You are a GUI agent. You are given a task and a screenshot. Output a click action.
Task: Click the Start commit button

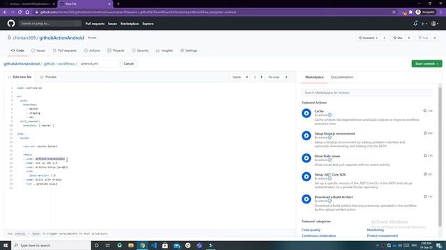(x=426, y=64)
